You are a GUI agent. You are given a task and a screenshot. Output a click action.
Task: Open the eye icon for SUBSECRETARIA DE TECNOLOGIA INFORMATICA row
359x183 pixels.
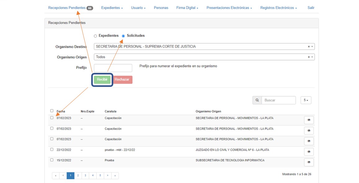(x=309, y=162)
